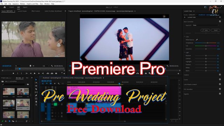Open the File menu
The height and width of the screenshot is (126, 224).
pyautogui.click(x=2, y=4)
